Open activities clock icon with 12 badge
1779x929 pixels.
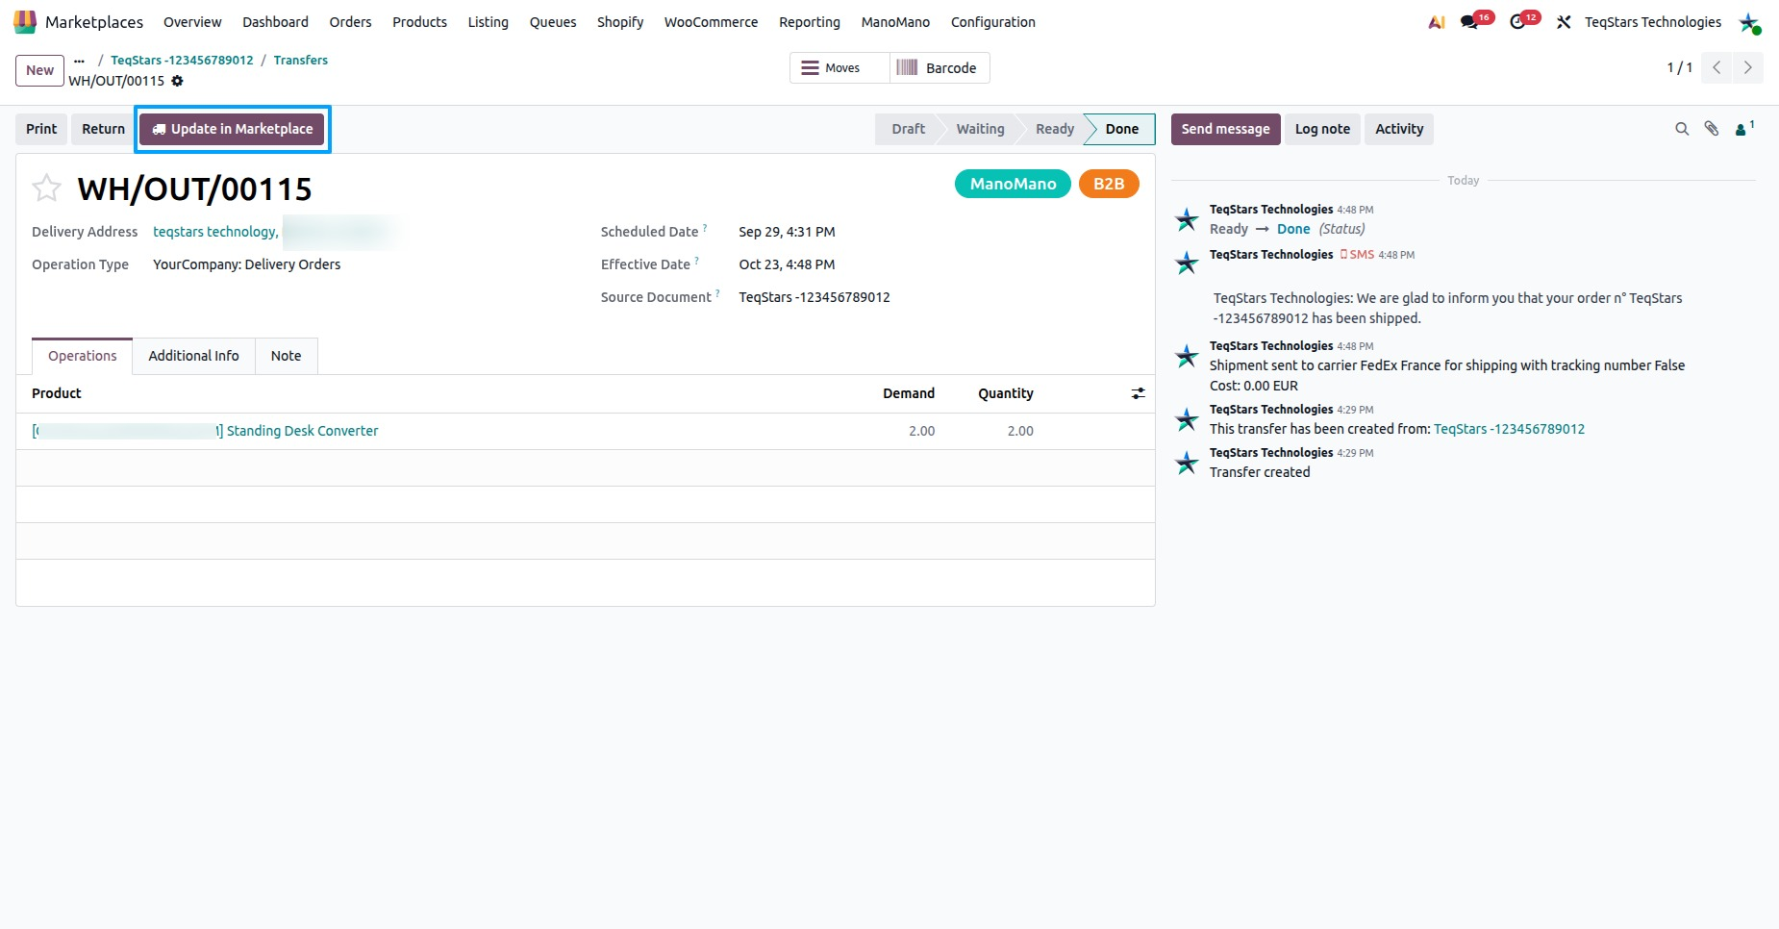(1523, 21)
